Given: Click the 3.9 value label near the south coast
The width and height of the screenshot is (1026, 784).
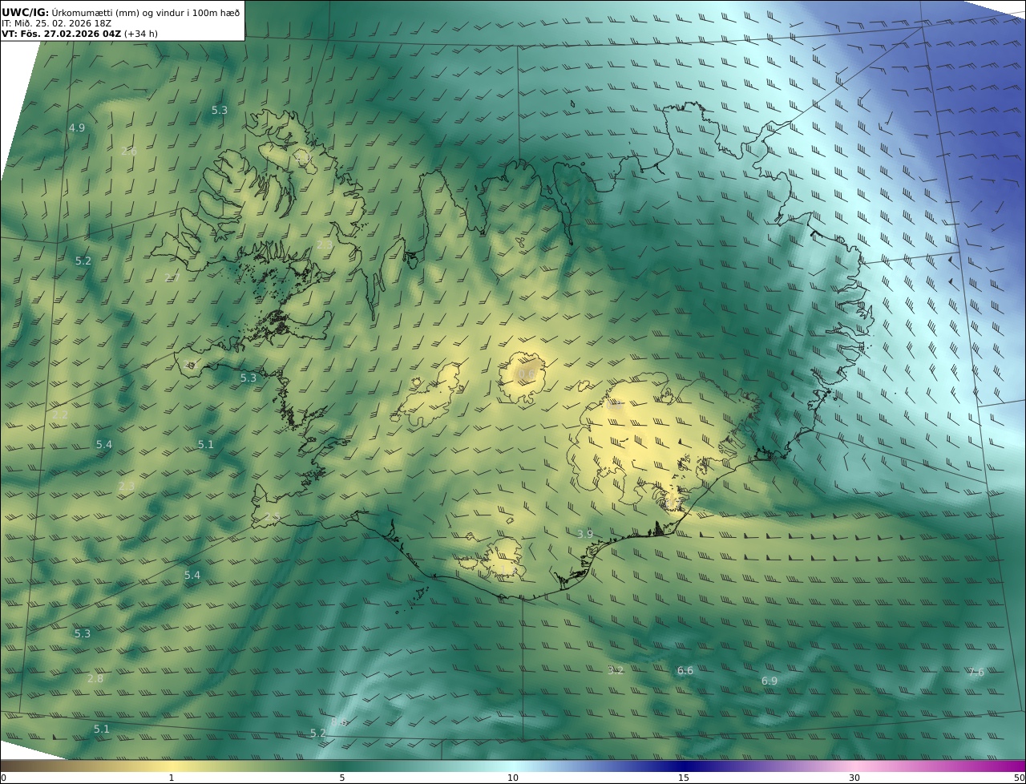Looking at the screenshot, I should click(585, 534).
